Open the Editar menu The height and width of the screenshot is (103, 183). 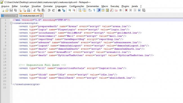tap(15, 6)
